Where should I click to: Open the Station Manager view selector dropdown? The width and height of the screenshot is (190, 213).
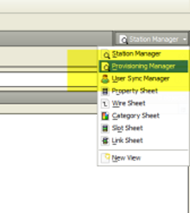(x=152, y=39)
